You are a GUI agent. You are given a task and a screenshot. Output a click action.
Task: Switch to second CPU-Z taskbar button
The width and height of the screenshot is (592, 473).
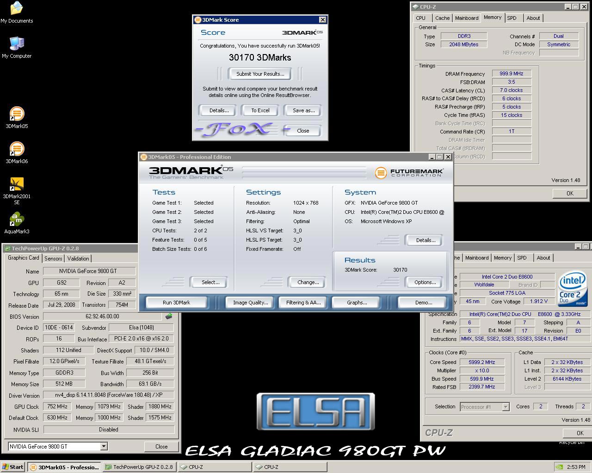coord(290,467)
